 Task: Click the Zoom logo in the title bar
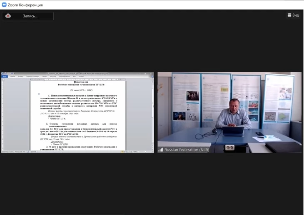(4, 5)
